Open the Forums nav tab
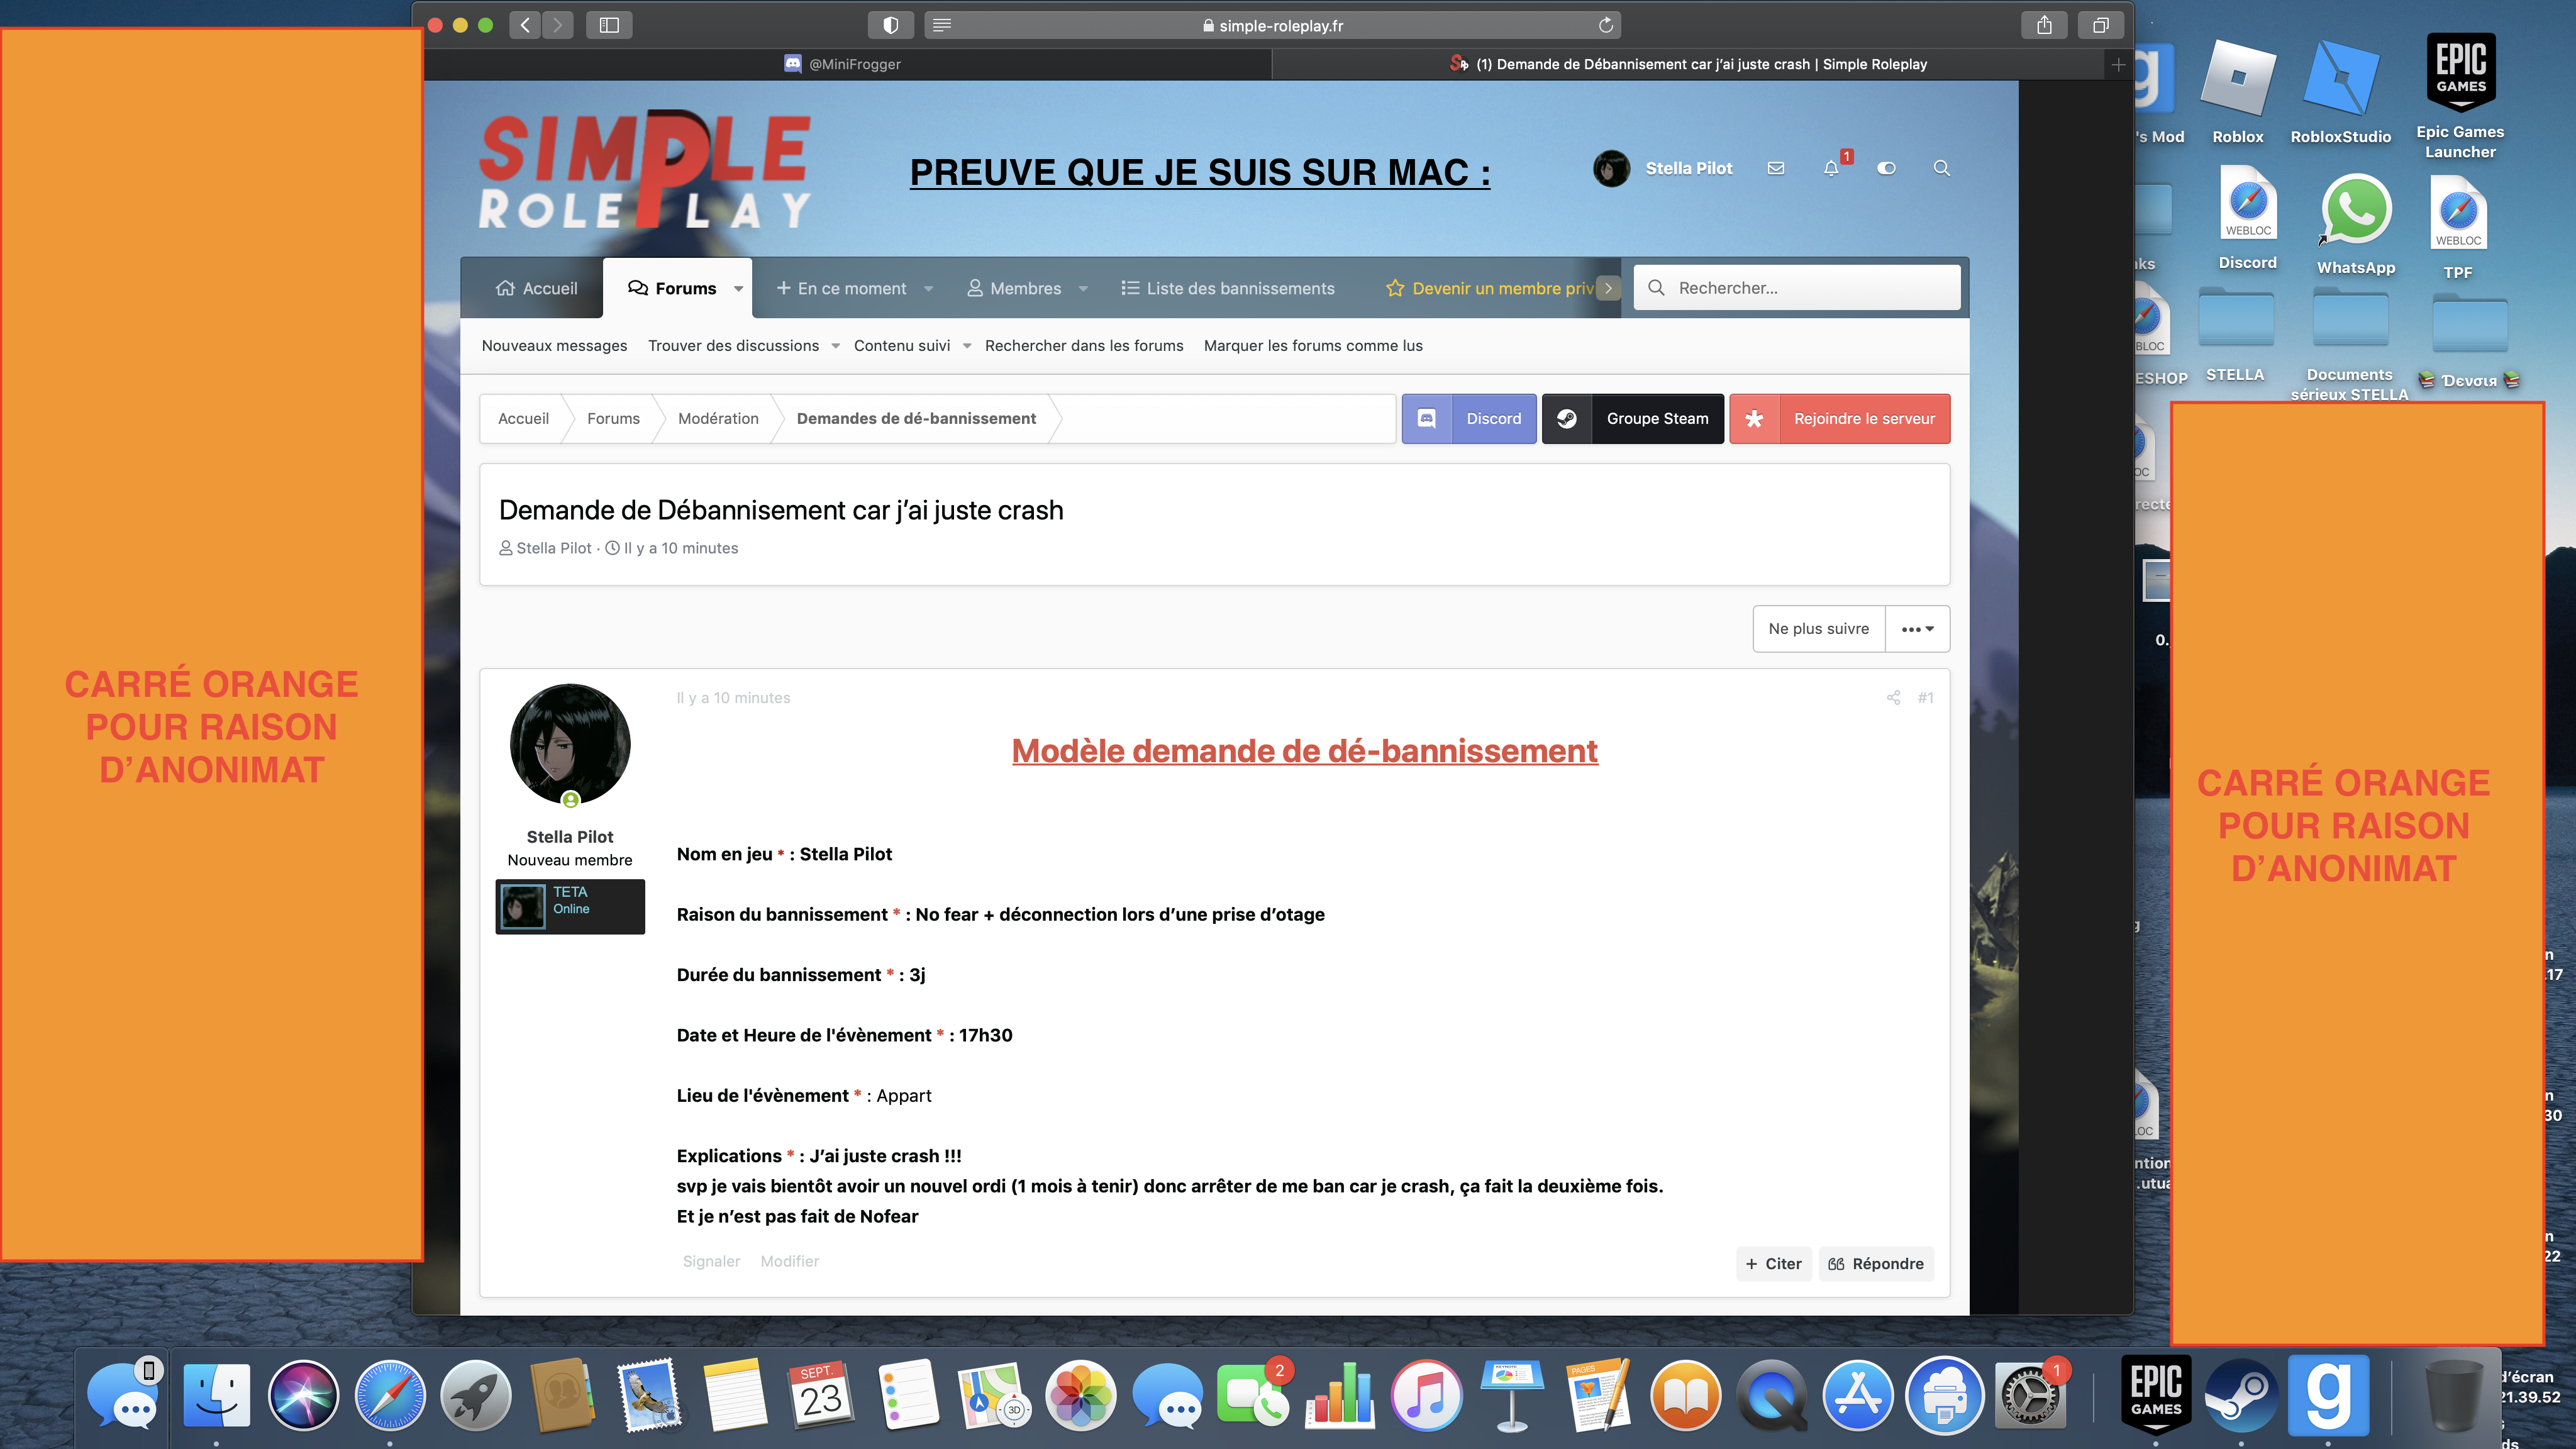This screenshot has width=2576, height=1449. (671, 288)
